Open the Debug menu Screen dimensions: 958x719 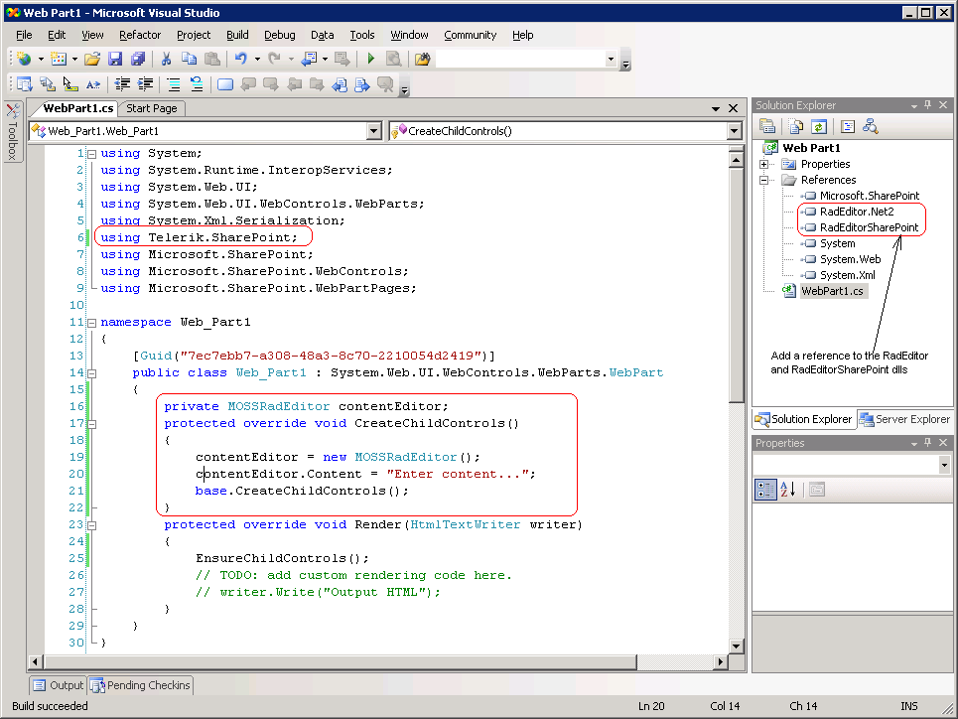pos(279,35)
